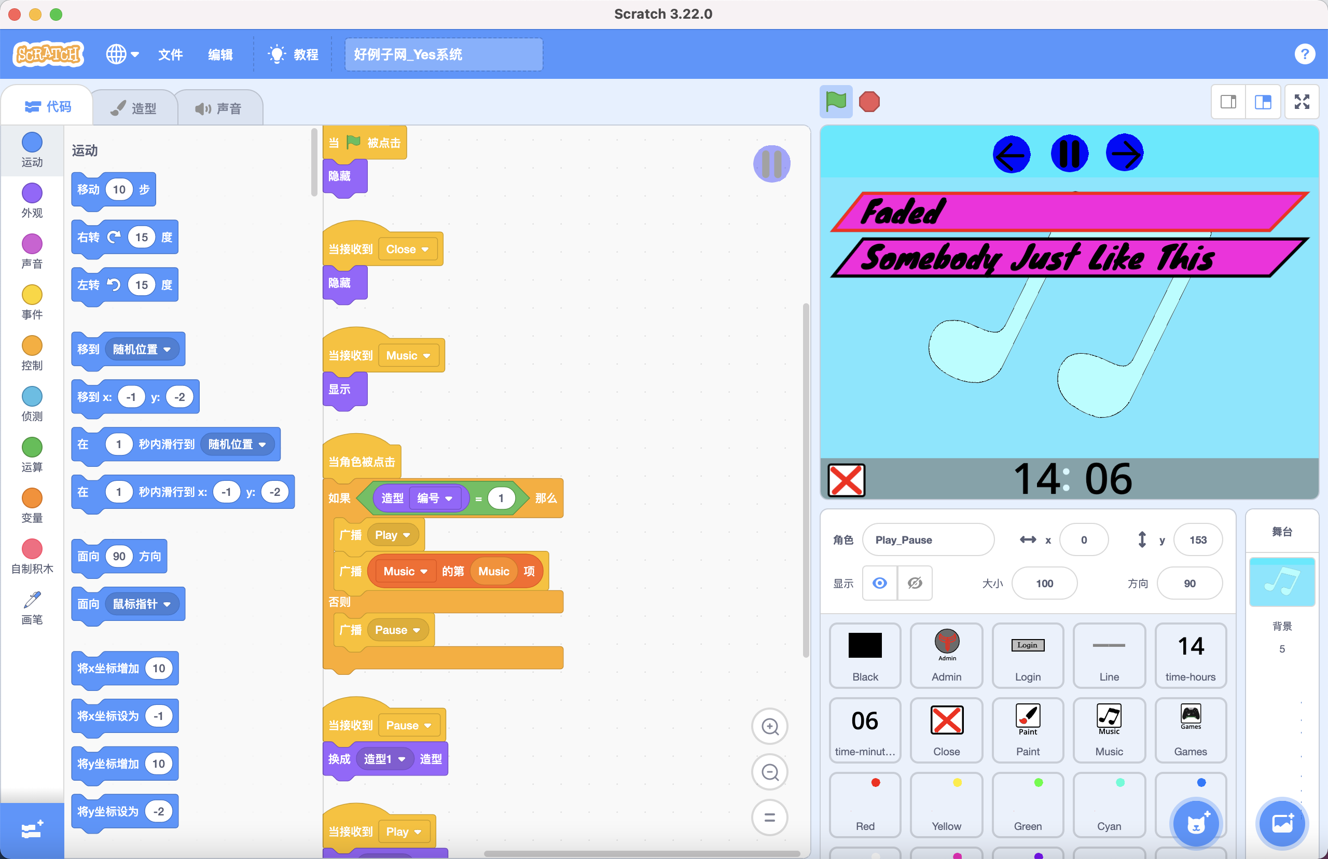
Task: Select the Motion (运动) block category
Action: tap(32, 149)
